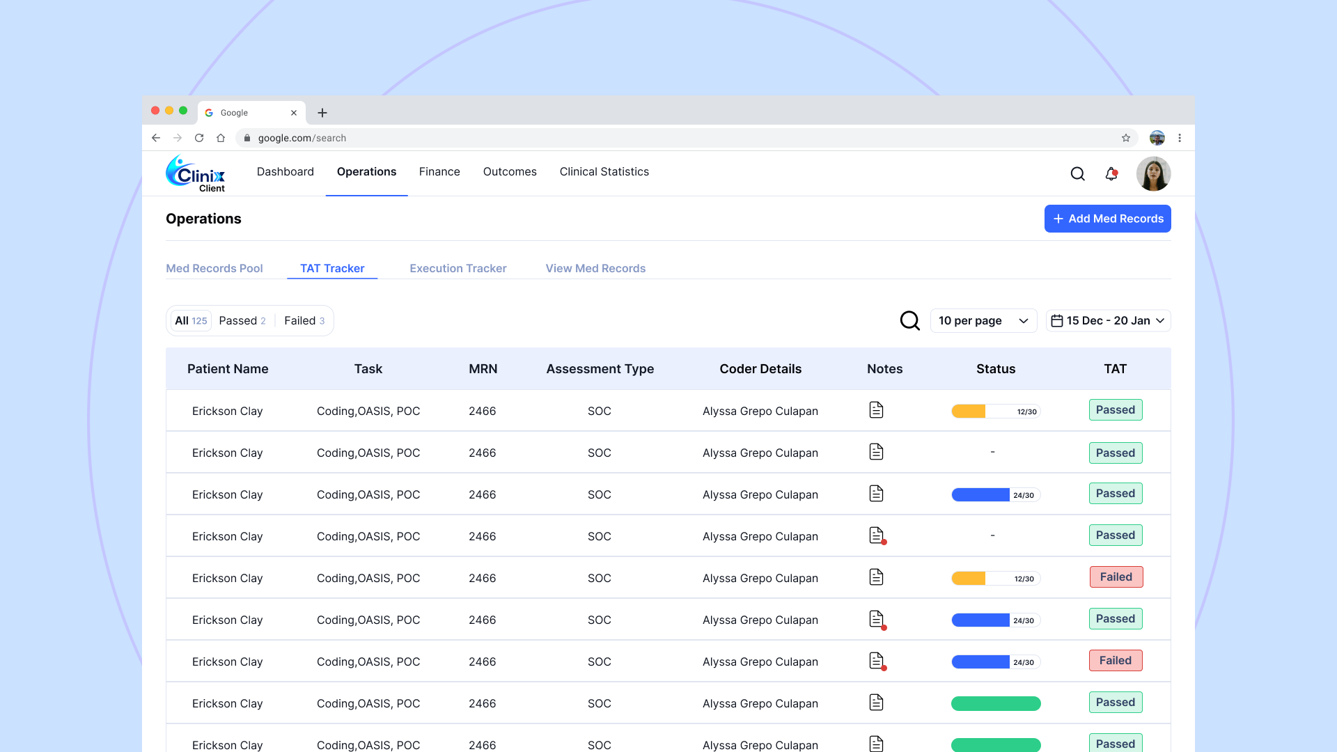Screen dimensions: 1337x752
Task: Open the browser three-dot menu
Action: tap(1180, 138)
